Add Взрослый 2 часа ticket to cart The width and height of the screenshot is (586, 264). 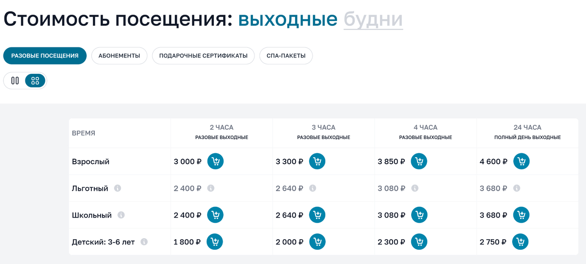[215, 161]
